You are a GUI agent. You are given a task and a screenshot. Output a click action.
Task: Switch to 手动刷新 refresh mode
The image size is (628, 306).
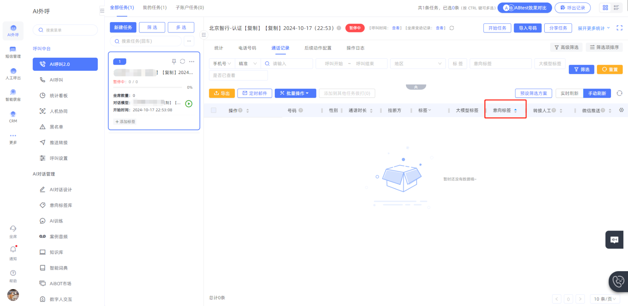pyautogui.click(x=597, y=93)
